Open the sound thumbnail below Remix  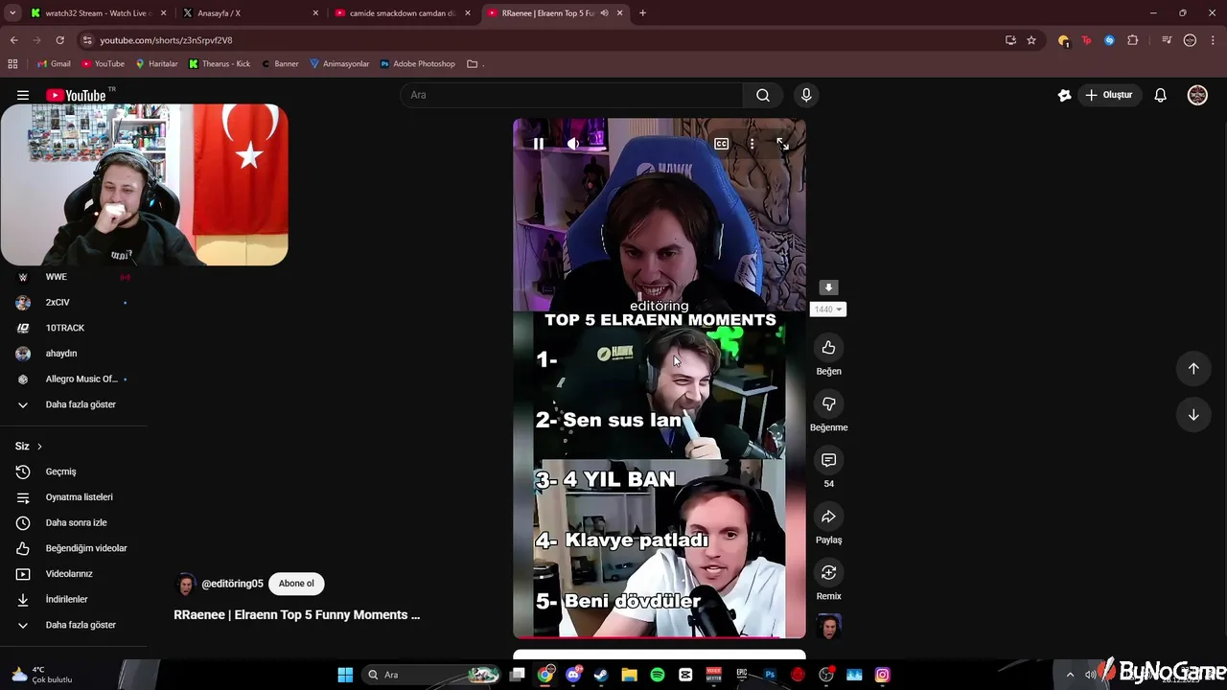(829, 627)
